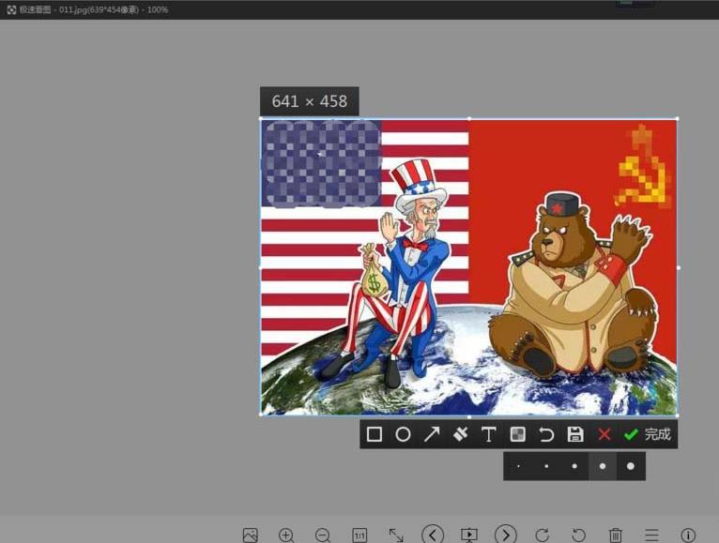Select the arrow drawing tool

(x=432, y=434)
